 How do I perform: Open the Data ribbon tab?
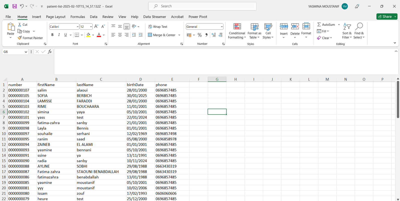tap(93, 17)
